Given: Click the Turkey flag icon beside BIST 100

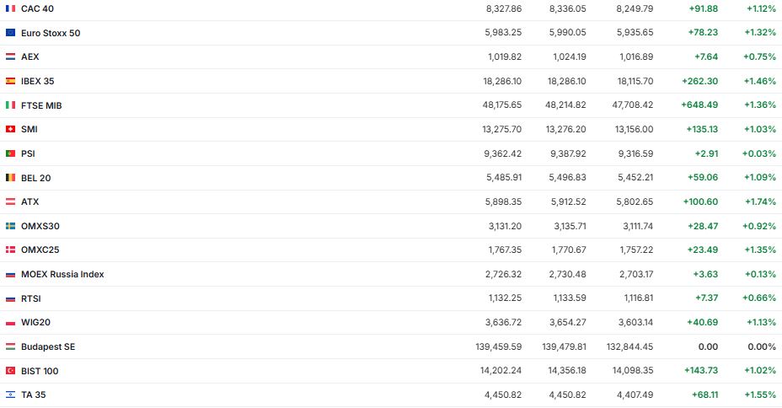Looking at the screenshot, I should coord(10,371).
